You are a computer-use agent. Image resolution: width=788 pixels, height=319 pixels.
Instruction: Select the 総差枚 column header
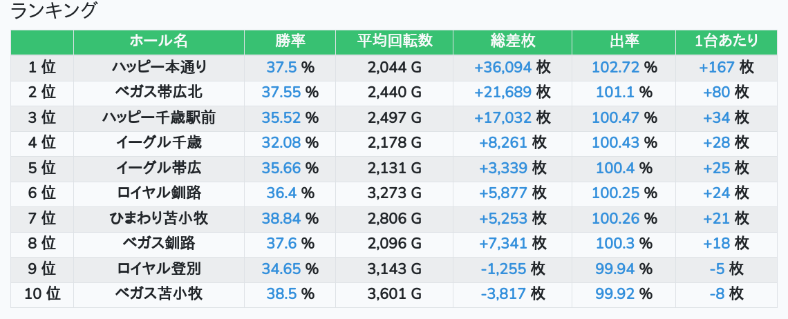coord(512,41)
